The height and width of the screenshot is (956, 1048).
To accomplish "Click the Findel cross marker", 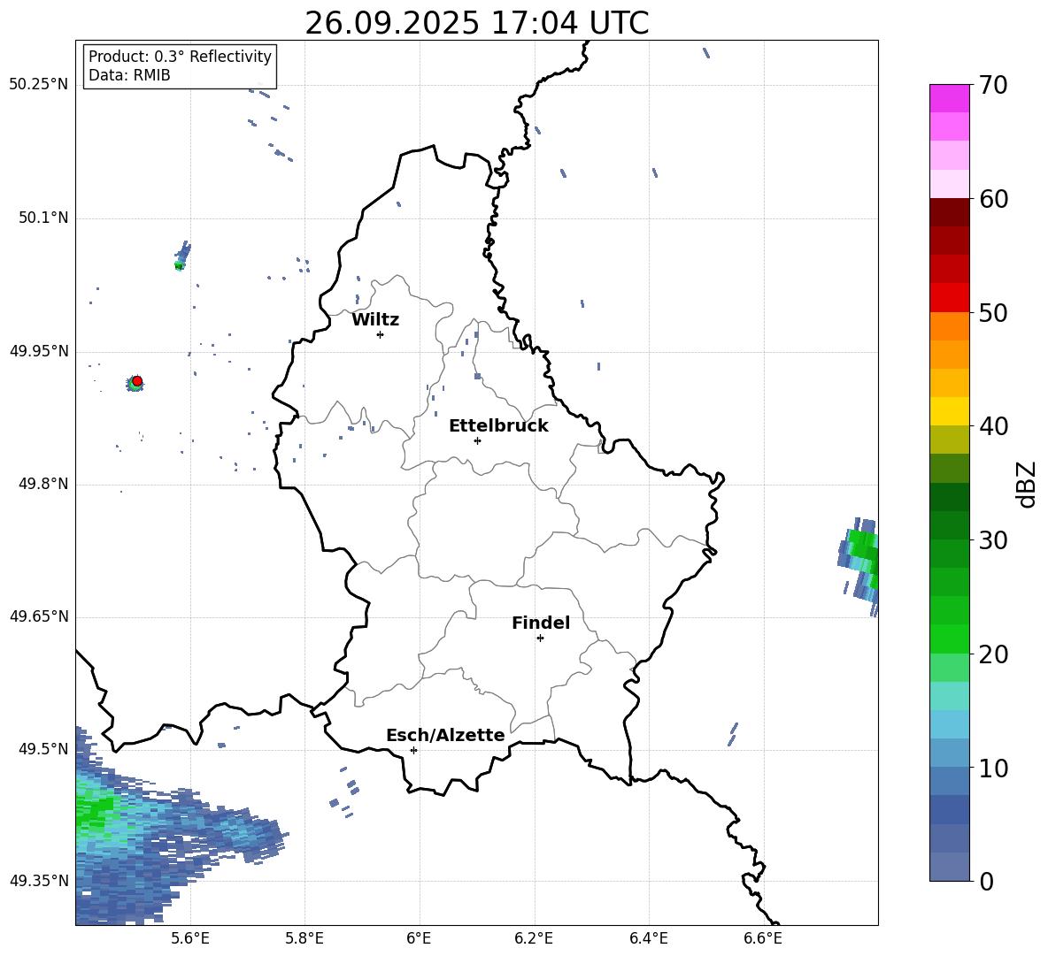I will click(x=540, y=639).
